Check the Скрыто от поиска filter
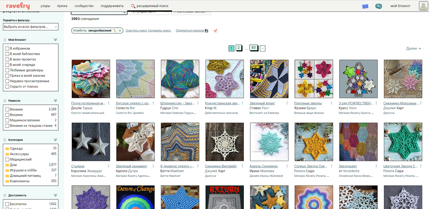This screenshot has height=209, width=429. coord(7,86)
